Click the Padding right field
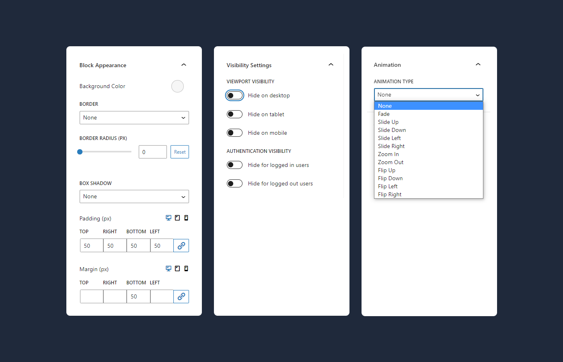Screen dimensions: 563x362 point(115,245)
